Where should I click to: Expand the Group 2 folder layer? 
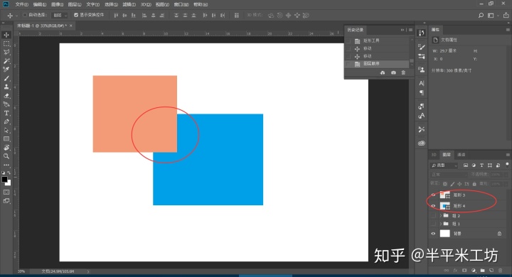pyautogui.click(x=440, y=216)
